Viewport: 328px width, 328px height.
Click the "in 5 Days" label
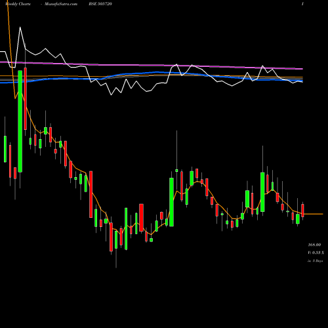[315, 260]
